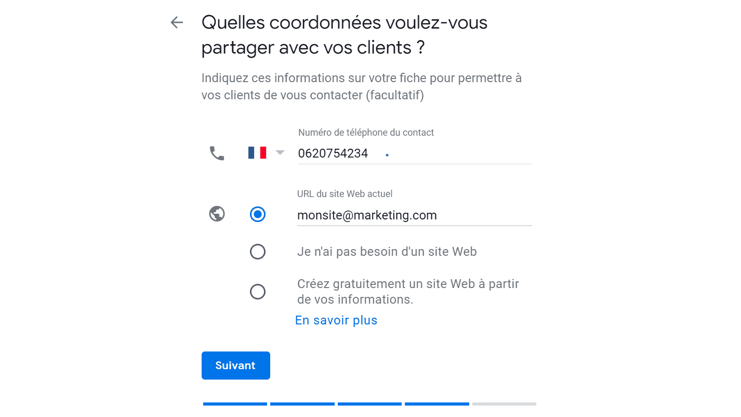Click the heading "Quelles coordonnées voulez-vous partager"
Viewport: 741px width, 417px height.
tap(345, 35)
